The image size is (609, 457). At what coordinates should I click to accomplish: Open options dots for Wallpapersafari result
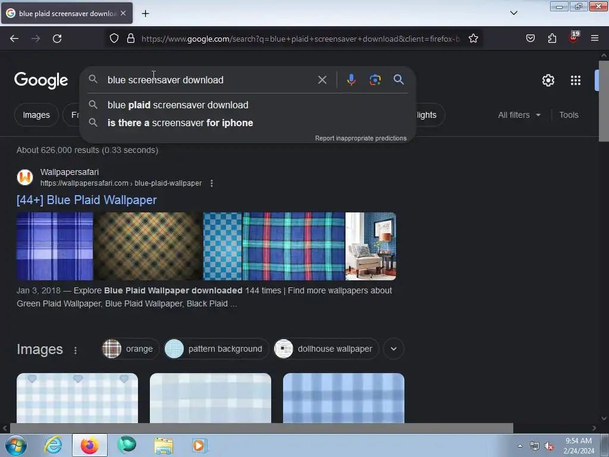212,183
